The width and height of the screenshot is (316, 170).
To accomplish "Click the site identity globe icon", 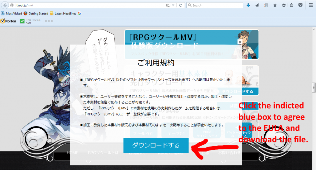I will click(12, 5).
